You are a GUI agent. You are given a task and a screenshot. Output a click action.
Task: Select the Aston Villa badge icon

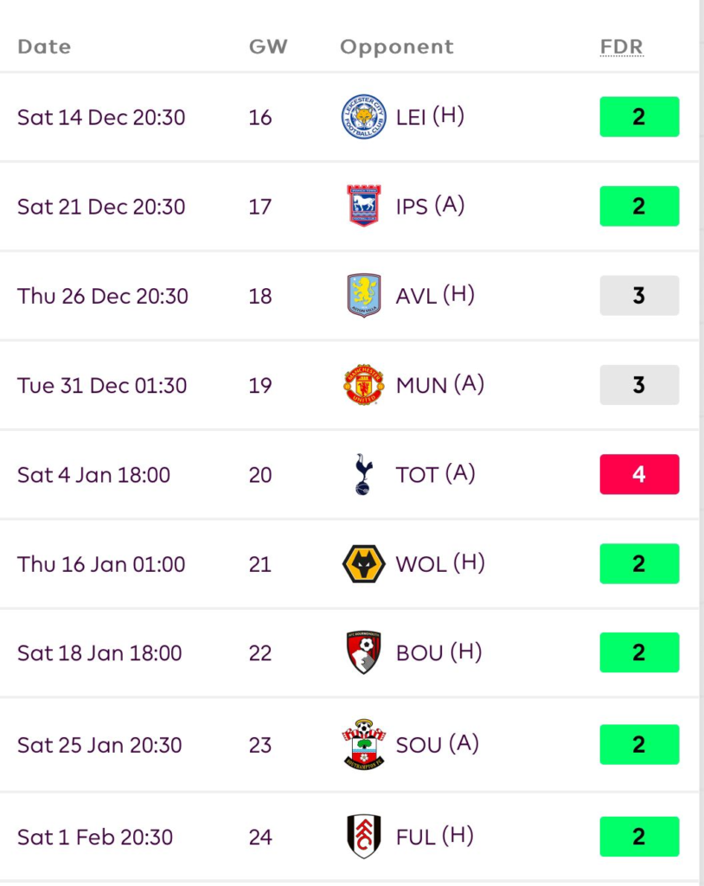coord(363,296)
